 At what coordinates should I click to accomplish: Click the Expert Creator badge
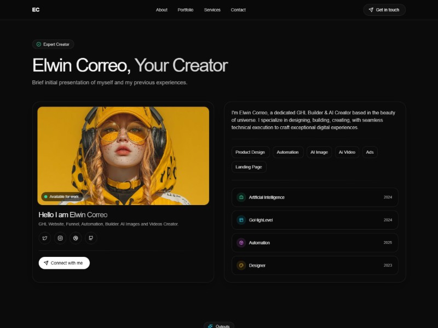(x=53, y=44)
